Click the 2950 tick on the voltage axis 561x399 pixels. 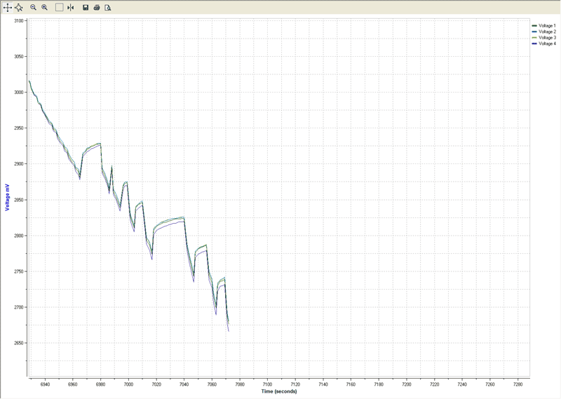[x=19, y=128]
